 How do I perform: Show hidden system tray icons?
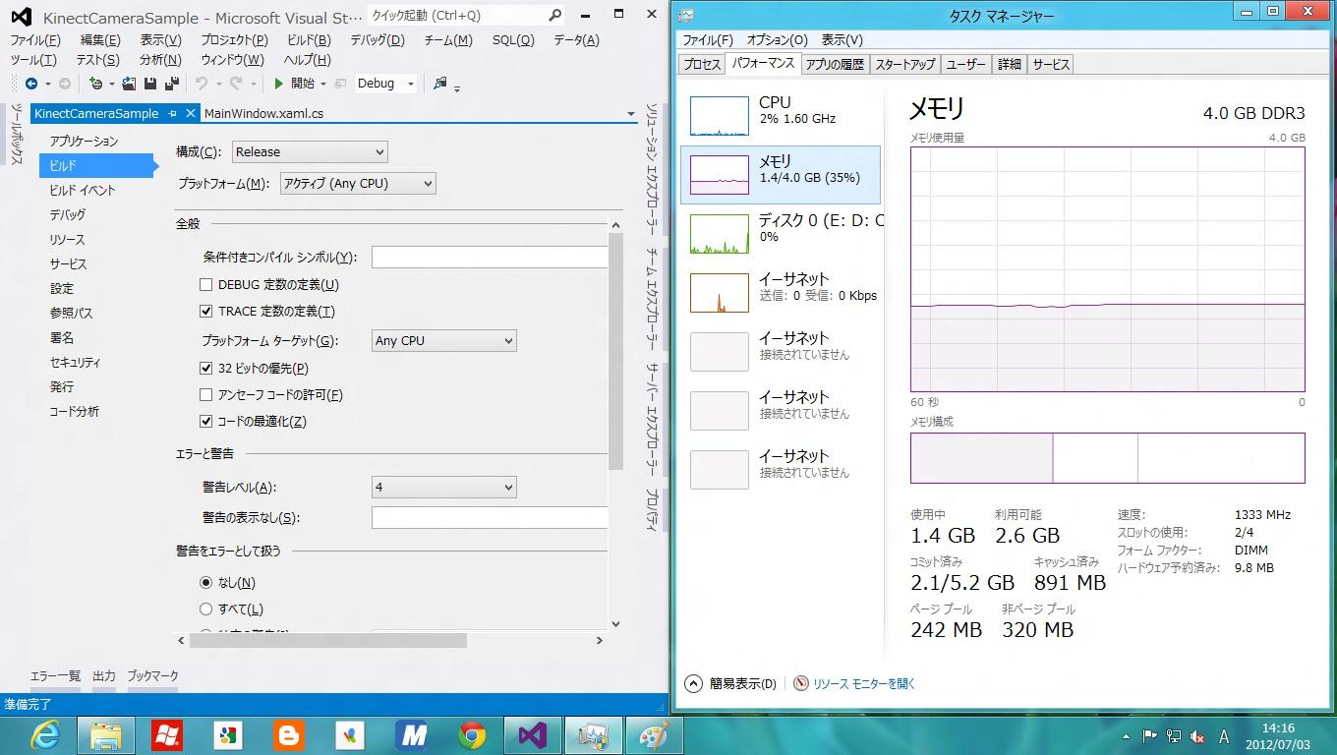click(x=1126, y=735)
